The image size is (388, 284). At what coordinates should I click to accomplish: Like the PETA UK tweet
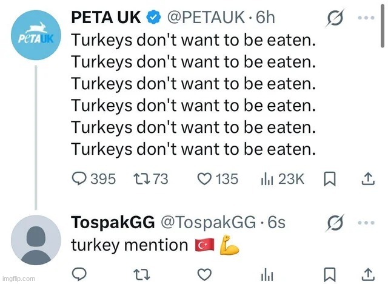[205, 179]
